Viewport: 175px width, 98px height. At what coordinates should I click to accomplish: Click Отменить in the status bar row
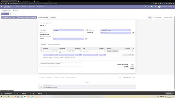click(x=53, y=17)
